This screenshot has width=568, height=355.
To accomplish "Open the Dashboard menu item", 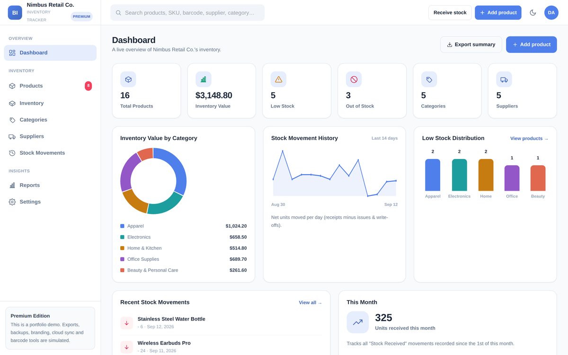I will pos(50,53).
